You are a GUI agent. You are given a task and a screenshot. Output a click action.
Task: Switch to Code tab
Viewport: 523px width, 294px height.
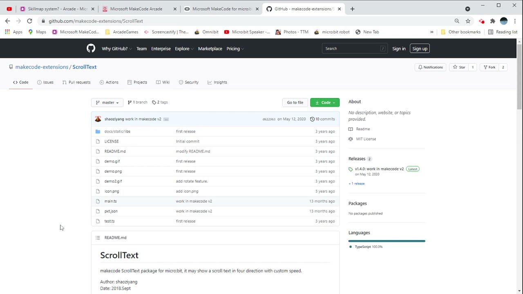tap(20, 82)
